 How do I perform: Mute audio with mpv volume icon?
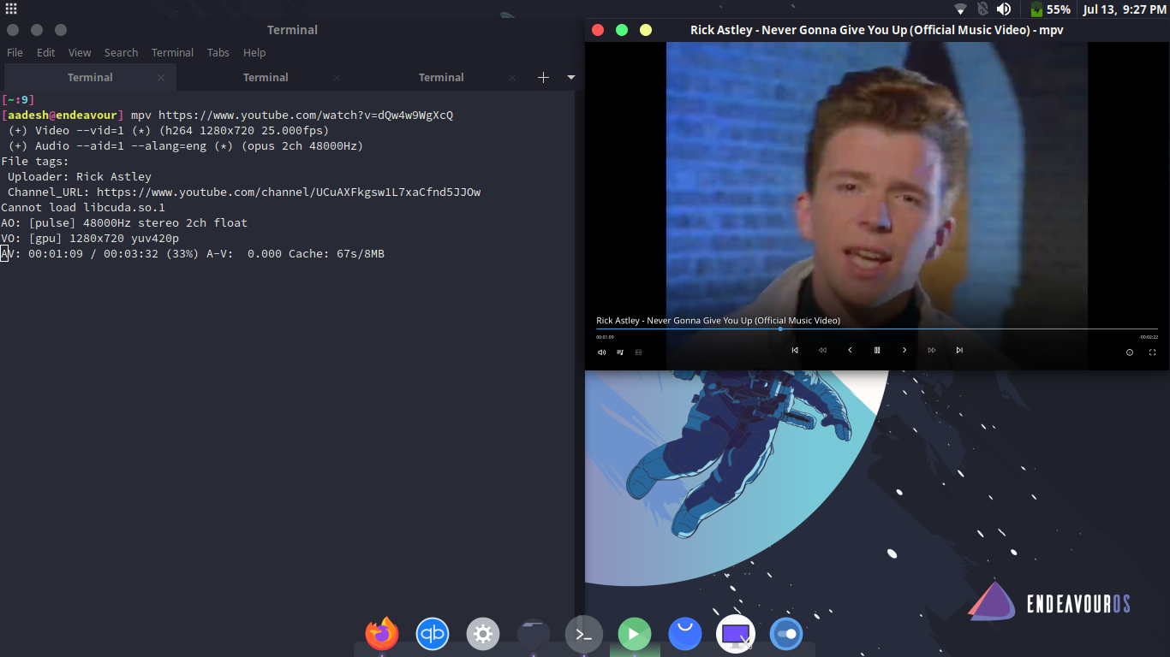[601, 352]
